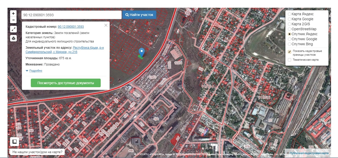Click the map legend icon at bottom left

tap(14, 142)
